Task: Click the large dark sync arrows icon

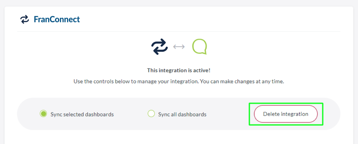Action: click(160, 47)
